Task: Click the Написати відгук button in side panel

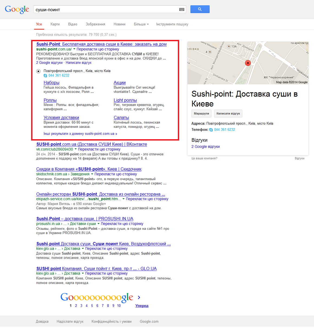Action: (x=228, y=113)
